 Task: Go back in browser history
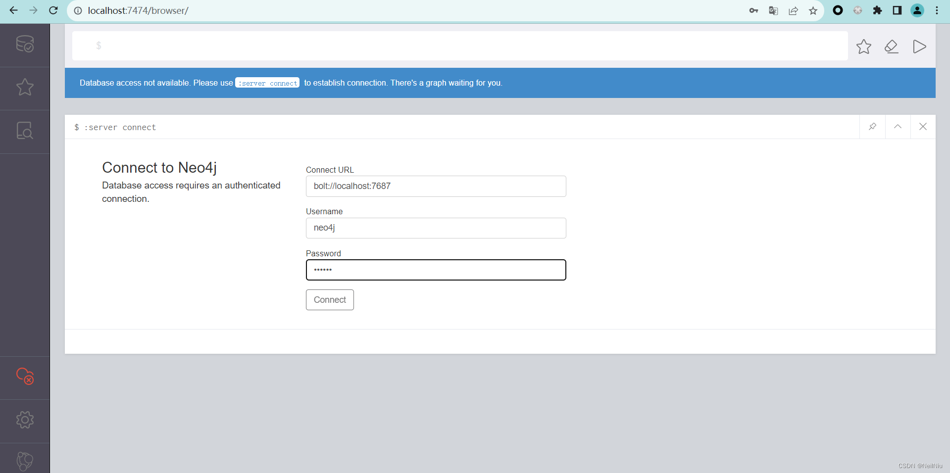pyautogui.click(x=13, y=10)
